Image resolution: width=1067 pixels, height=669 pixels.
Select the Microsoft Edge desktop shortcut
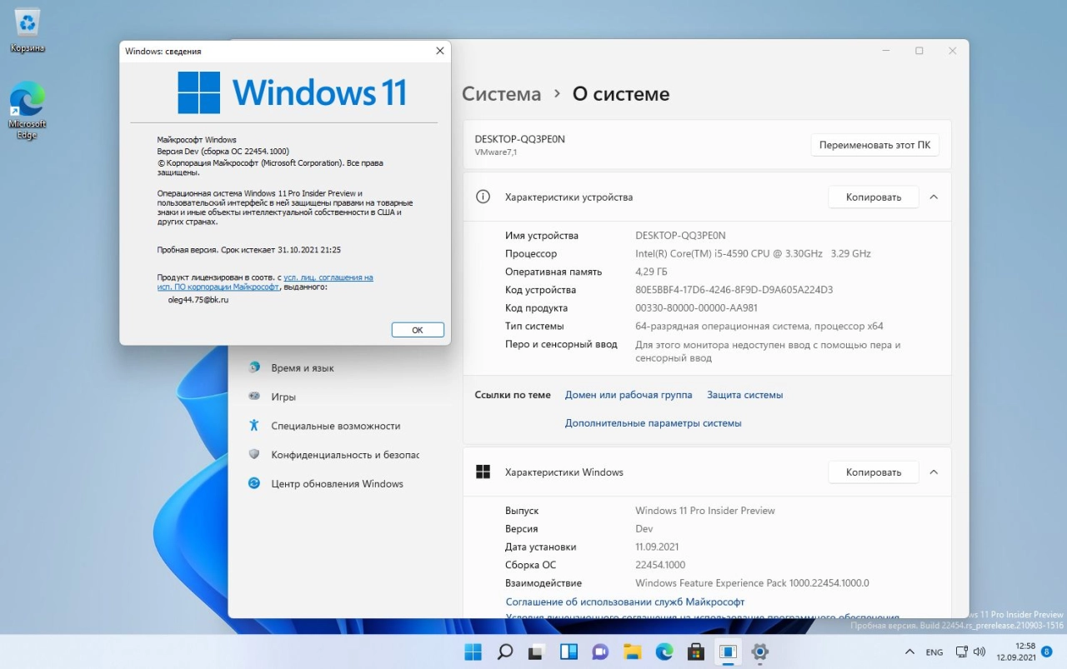coord(28,111)
